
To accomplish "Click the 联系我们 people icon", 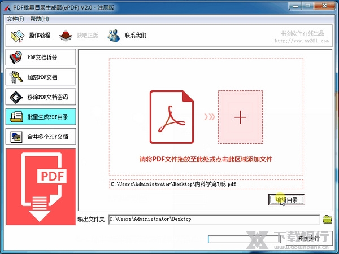I will (114, 36).
